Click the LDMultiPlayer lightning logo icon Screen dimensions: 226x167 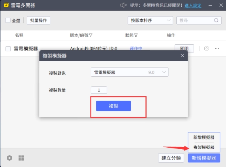tap(6, 5)
